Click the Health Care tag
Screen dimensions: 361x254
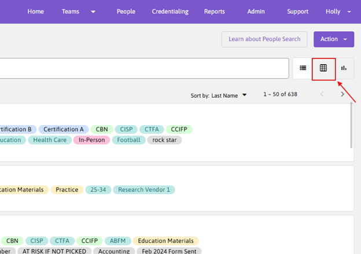(x=50, y=140)
